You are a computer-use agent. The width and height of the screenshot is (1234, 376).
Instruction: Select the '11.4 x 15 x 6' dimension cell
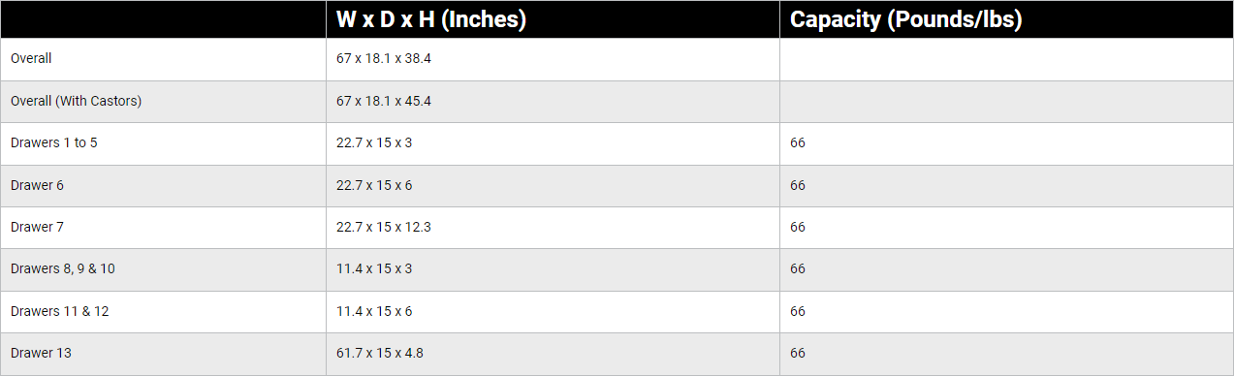553,311
